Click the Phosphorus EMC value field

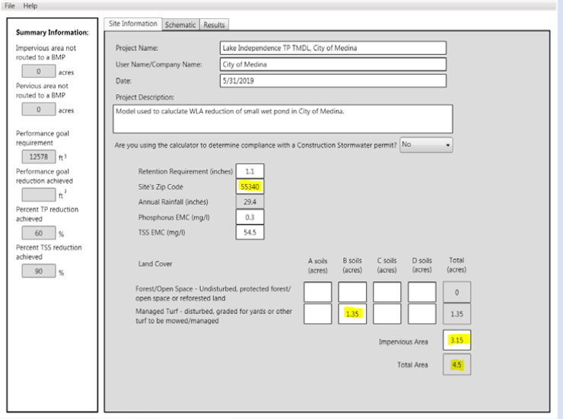[250, 217]
